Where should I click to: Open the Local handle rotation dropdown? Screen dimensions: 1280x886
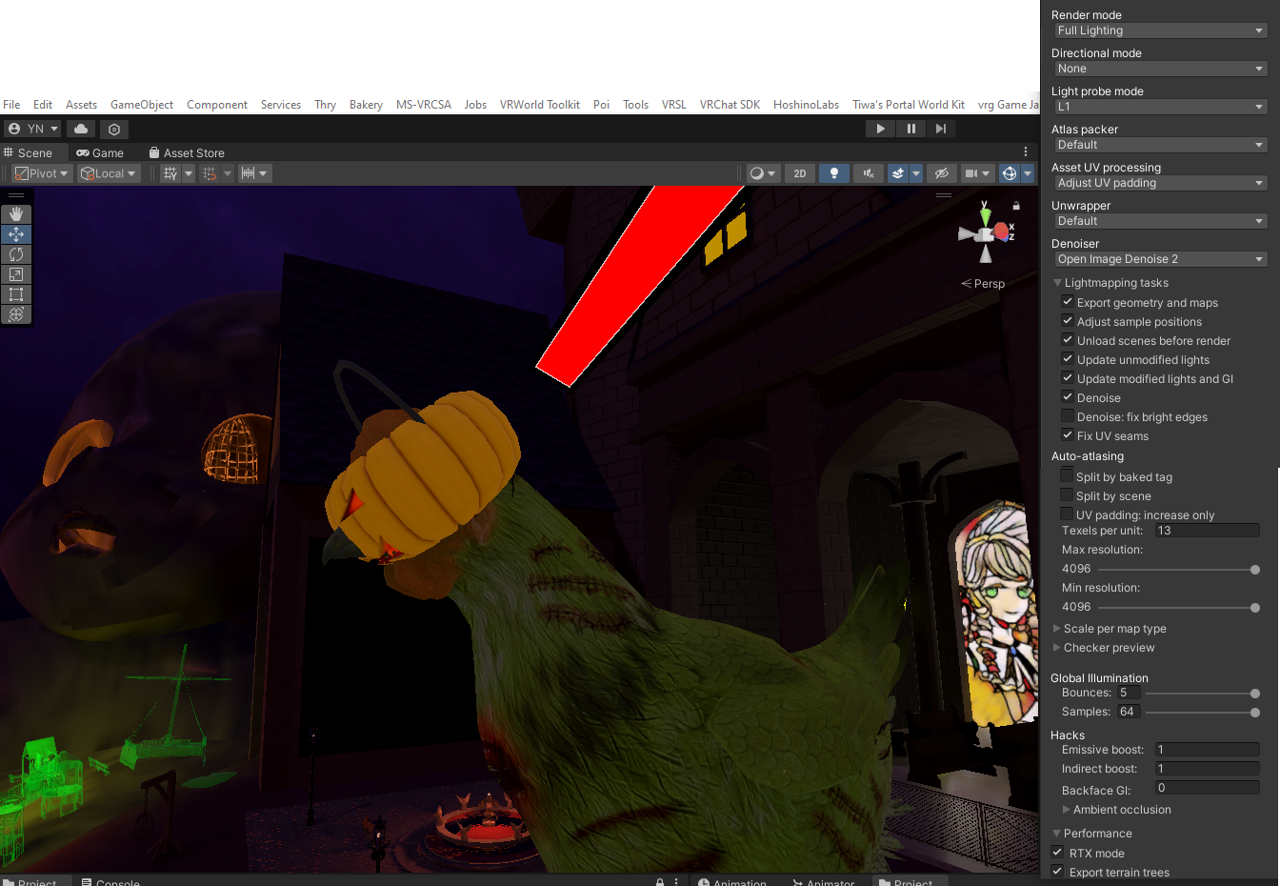coord(109,173)
